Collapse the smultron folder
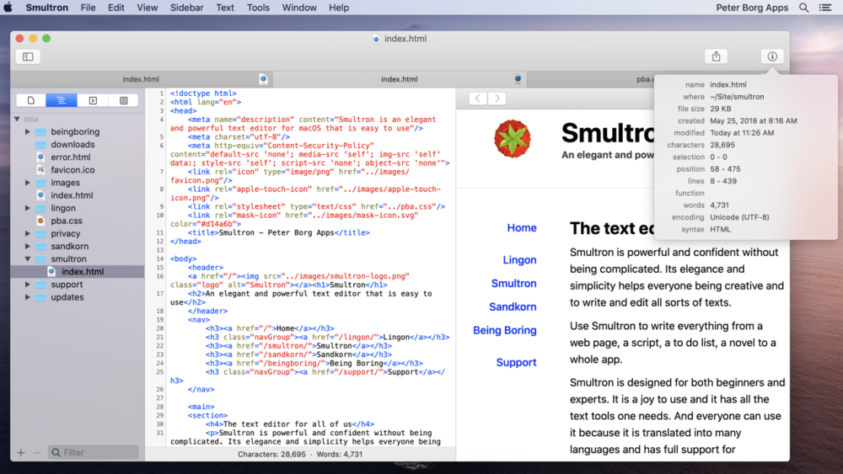This screenshot has width=843, height=474. pos(28,258)
